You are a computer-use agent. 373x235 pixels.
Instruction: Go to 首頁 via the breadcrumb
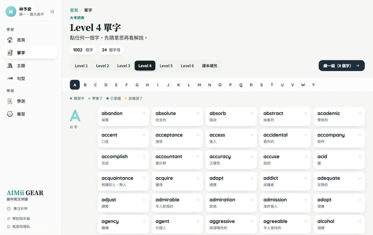click(x=74, y=10)
